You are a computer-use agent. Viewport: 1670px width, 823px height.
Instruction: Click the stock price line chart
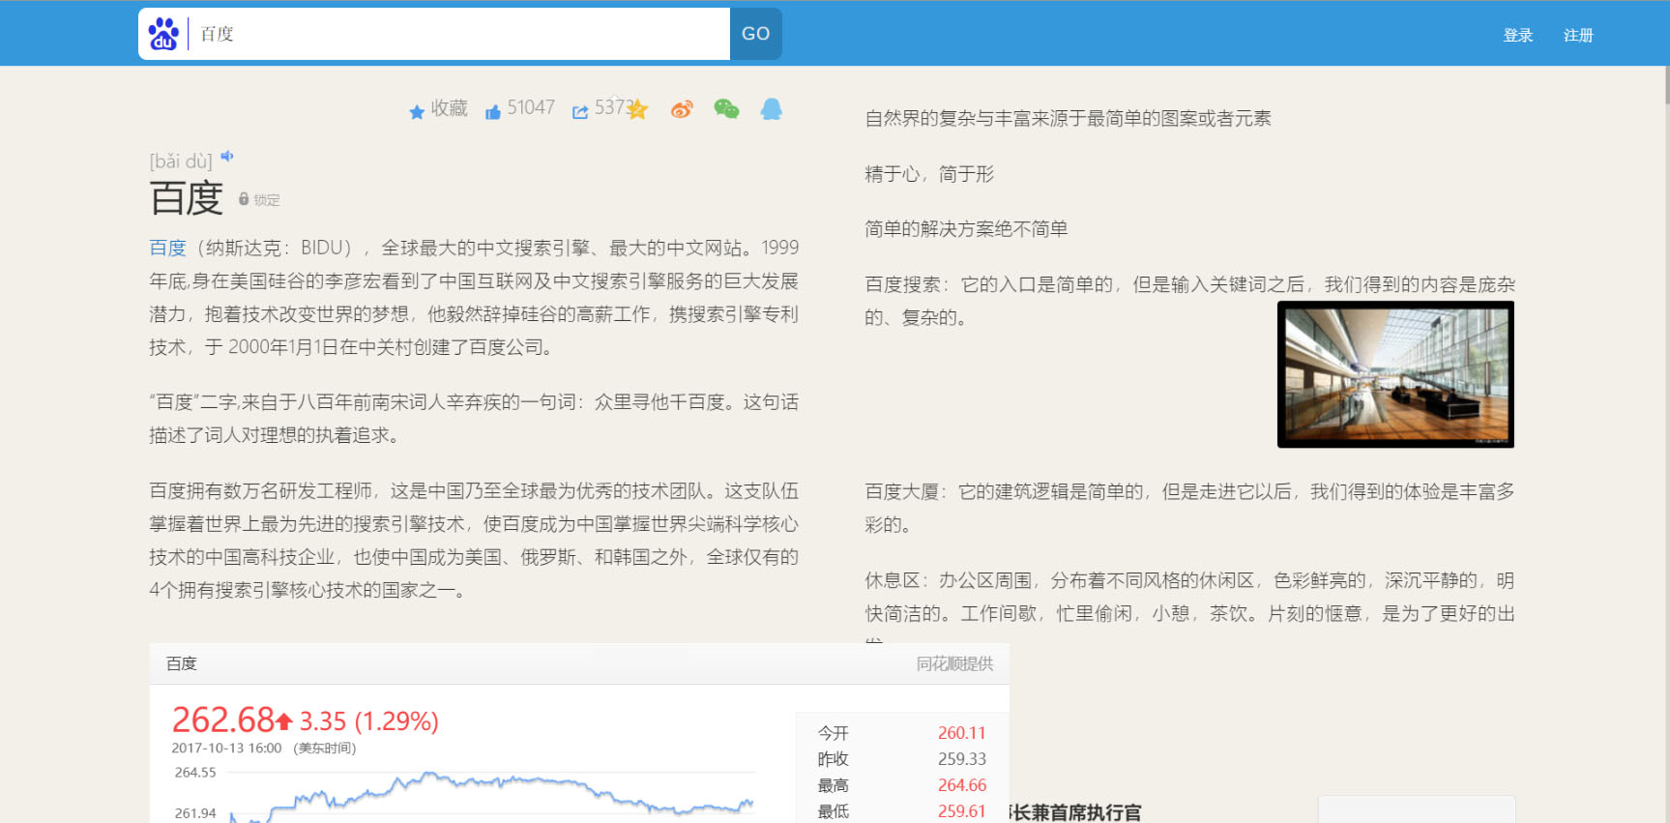pos(491,795)
